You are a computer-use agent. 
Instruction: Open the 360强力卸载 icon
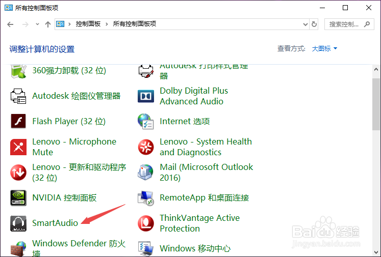point(18,71)
